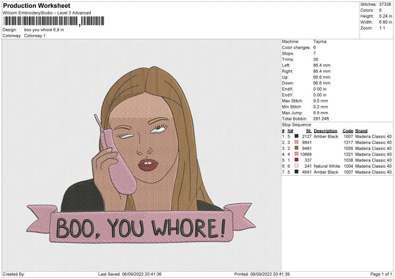
Task: Click the embroidery design preview image
Action: click(x=141, y=155)
